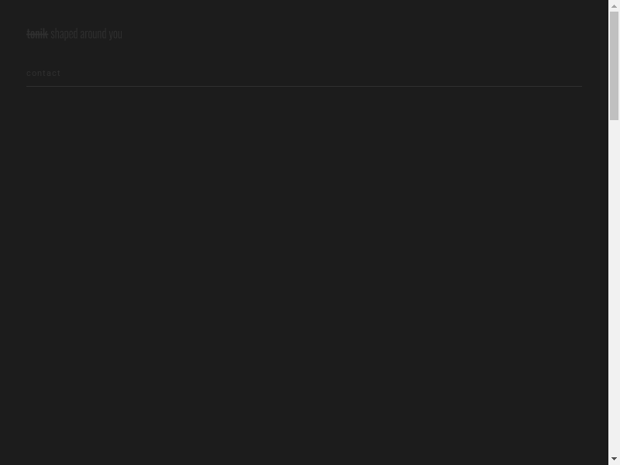Click the divider line under contact
The image size is (620, 465).
coord(304,86)
